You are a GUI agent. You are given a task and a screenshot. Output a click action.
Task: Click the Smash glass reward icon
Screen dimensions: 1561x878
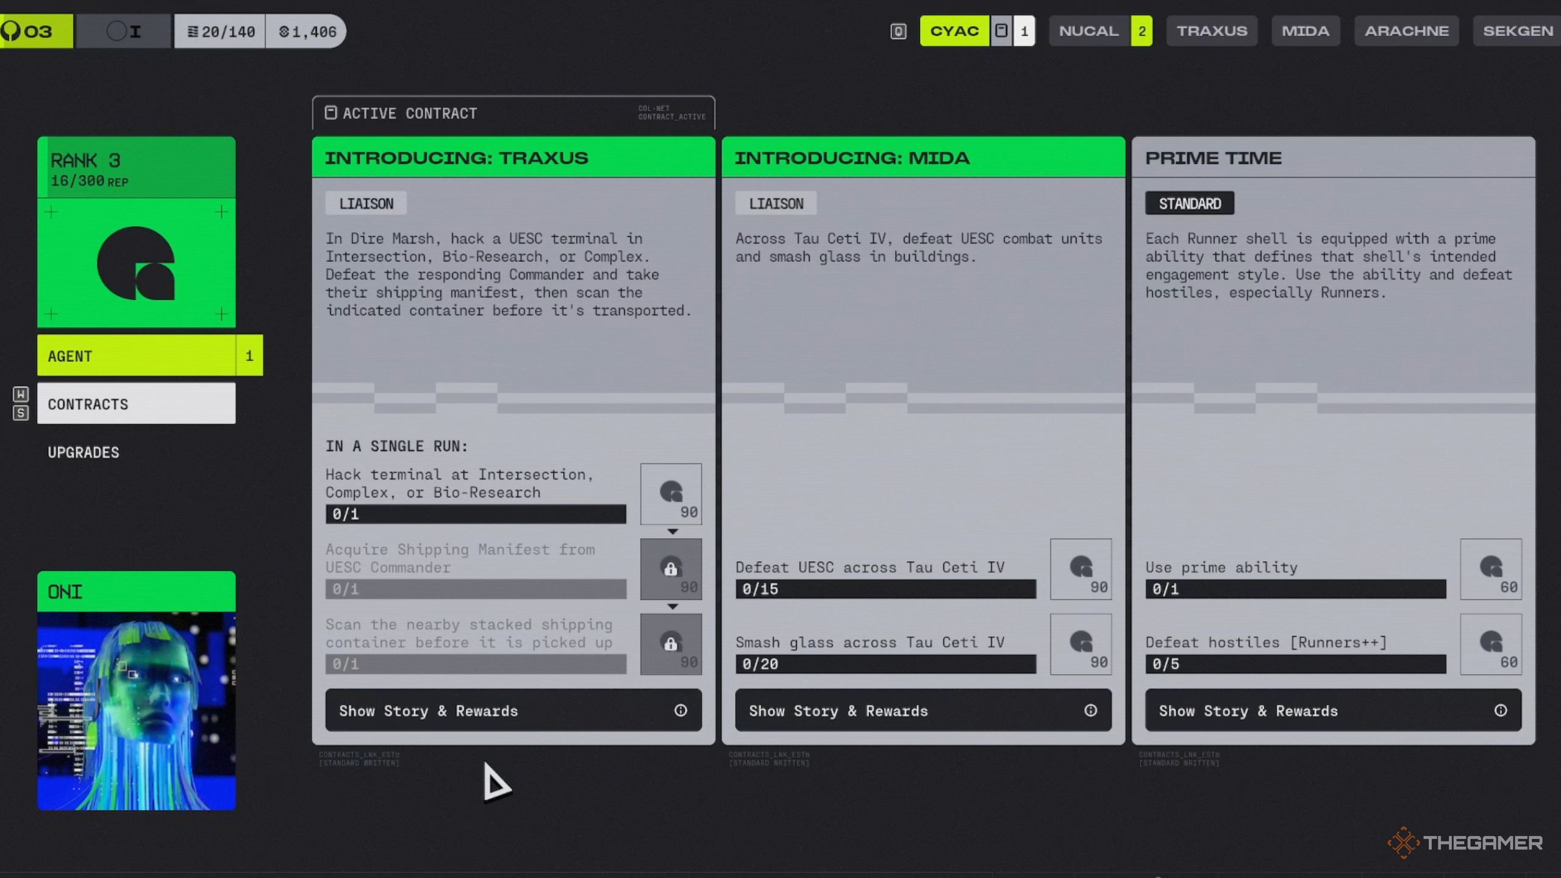[x=1081, y=644]
